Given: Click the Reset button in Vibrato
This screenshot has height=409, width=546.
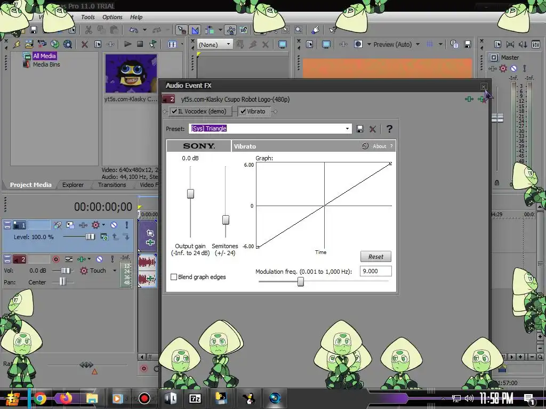Looking at the screenshot, I should [x=376, y=257].
